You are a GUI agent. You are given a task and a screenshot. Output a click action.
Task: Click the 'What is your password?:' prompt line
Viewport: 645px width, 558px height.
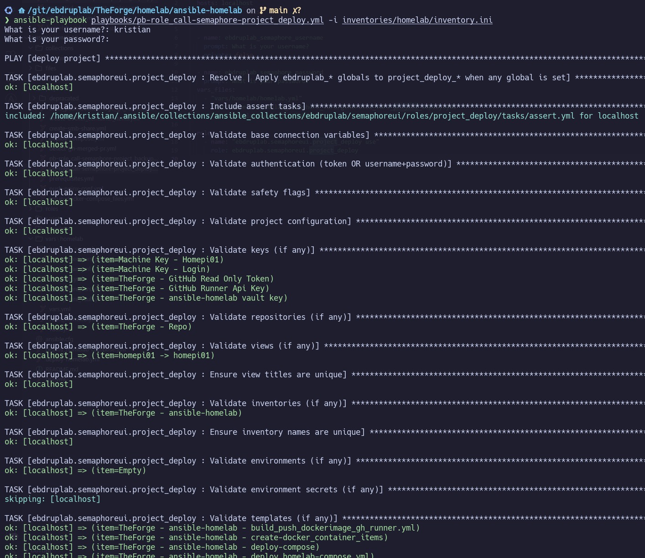(x=57, y=39)
